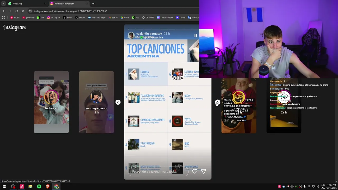Click NIÑO song entry by Milo j
The image size is (338, 190).
[x=190, y=145]
